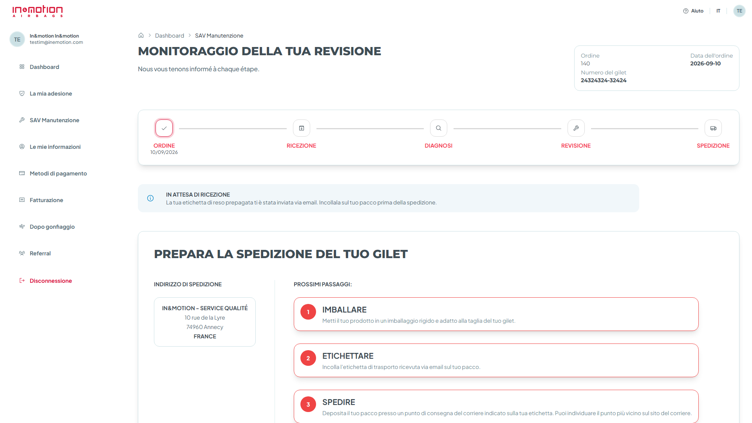Open Fatturazione in the sidebar
752x423 pixels.
point(46,200)
